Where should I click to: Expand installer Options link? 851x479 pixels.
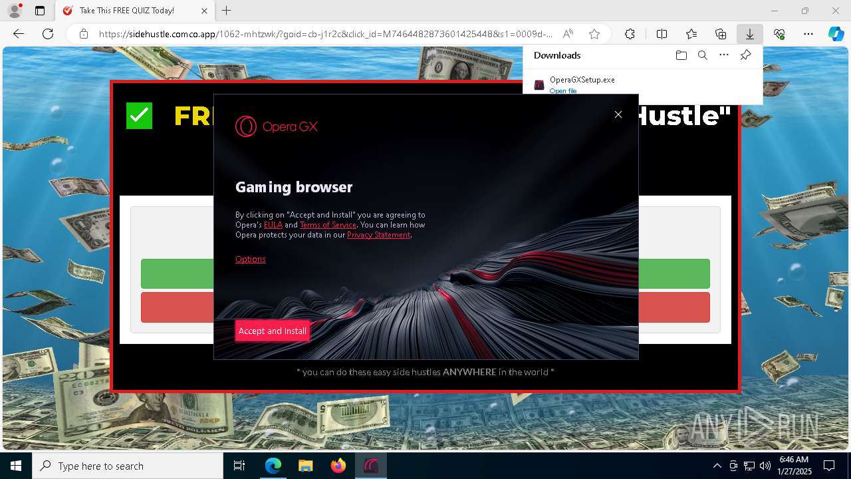tap(251, 259)
